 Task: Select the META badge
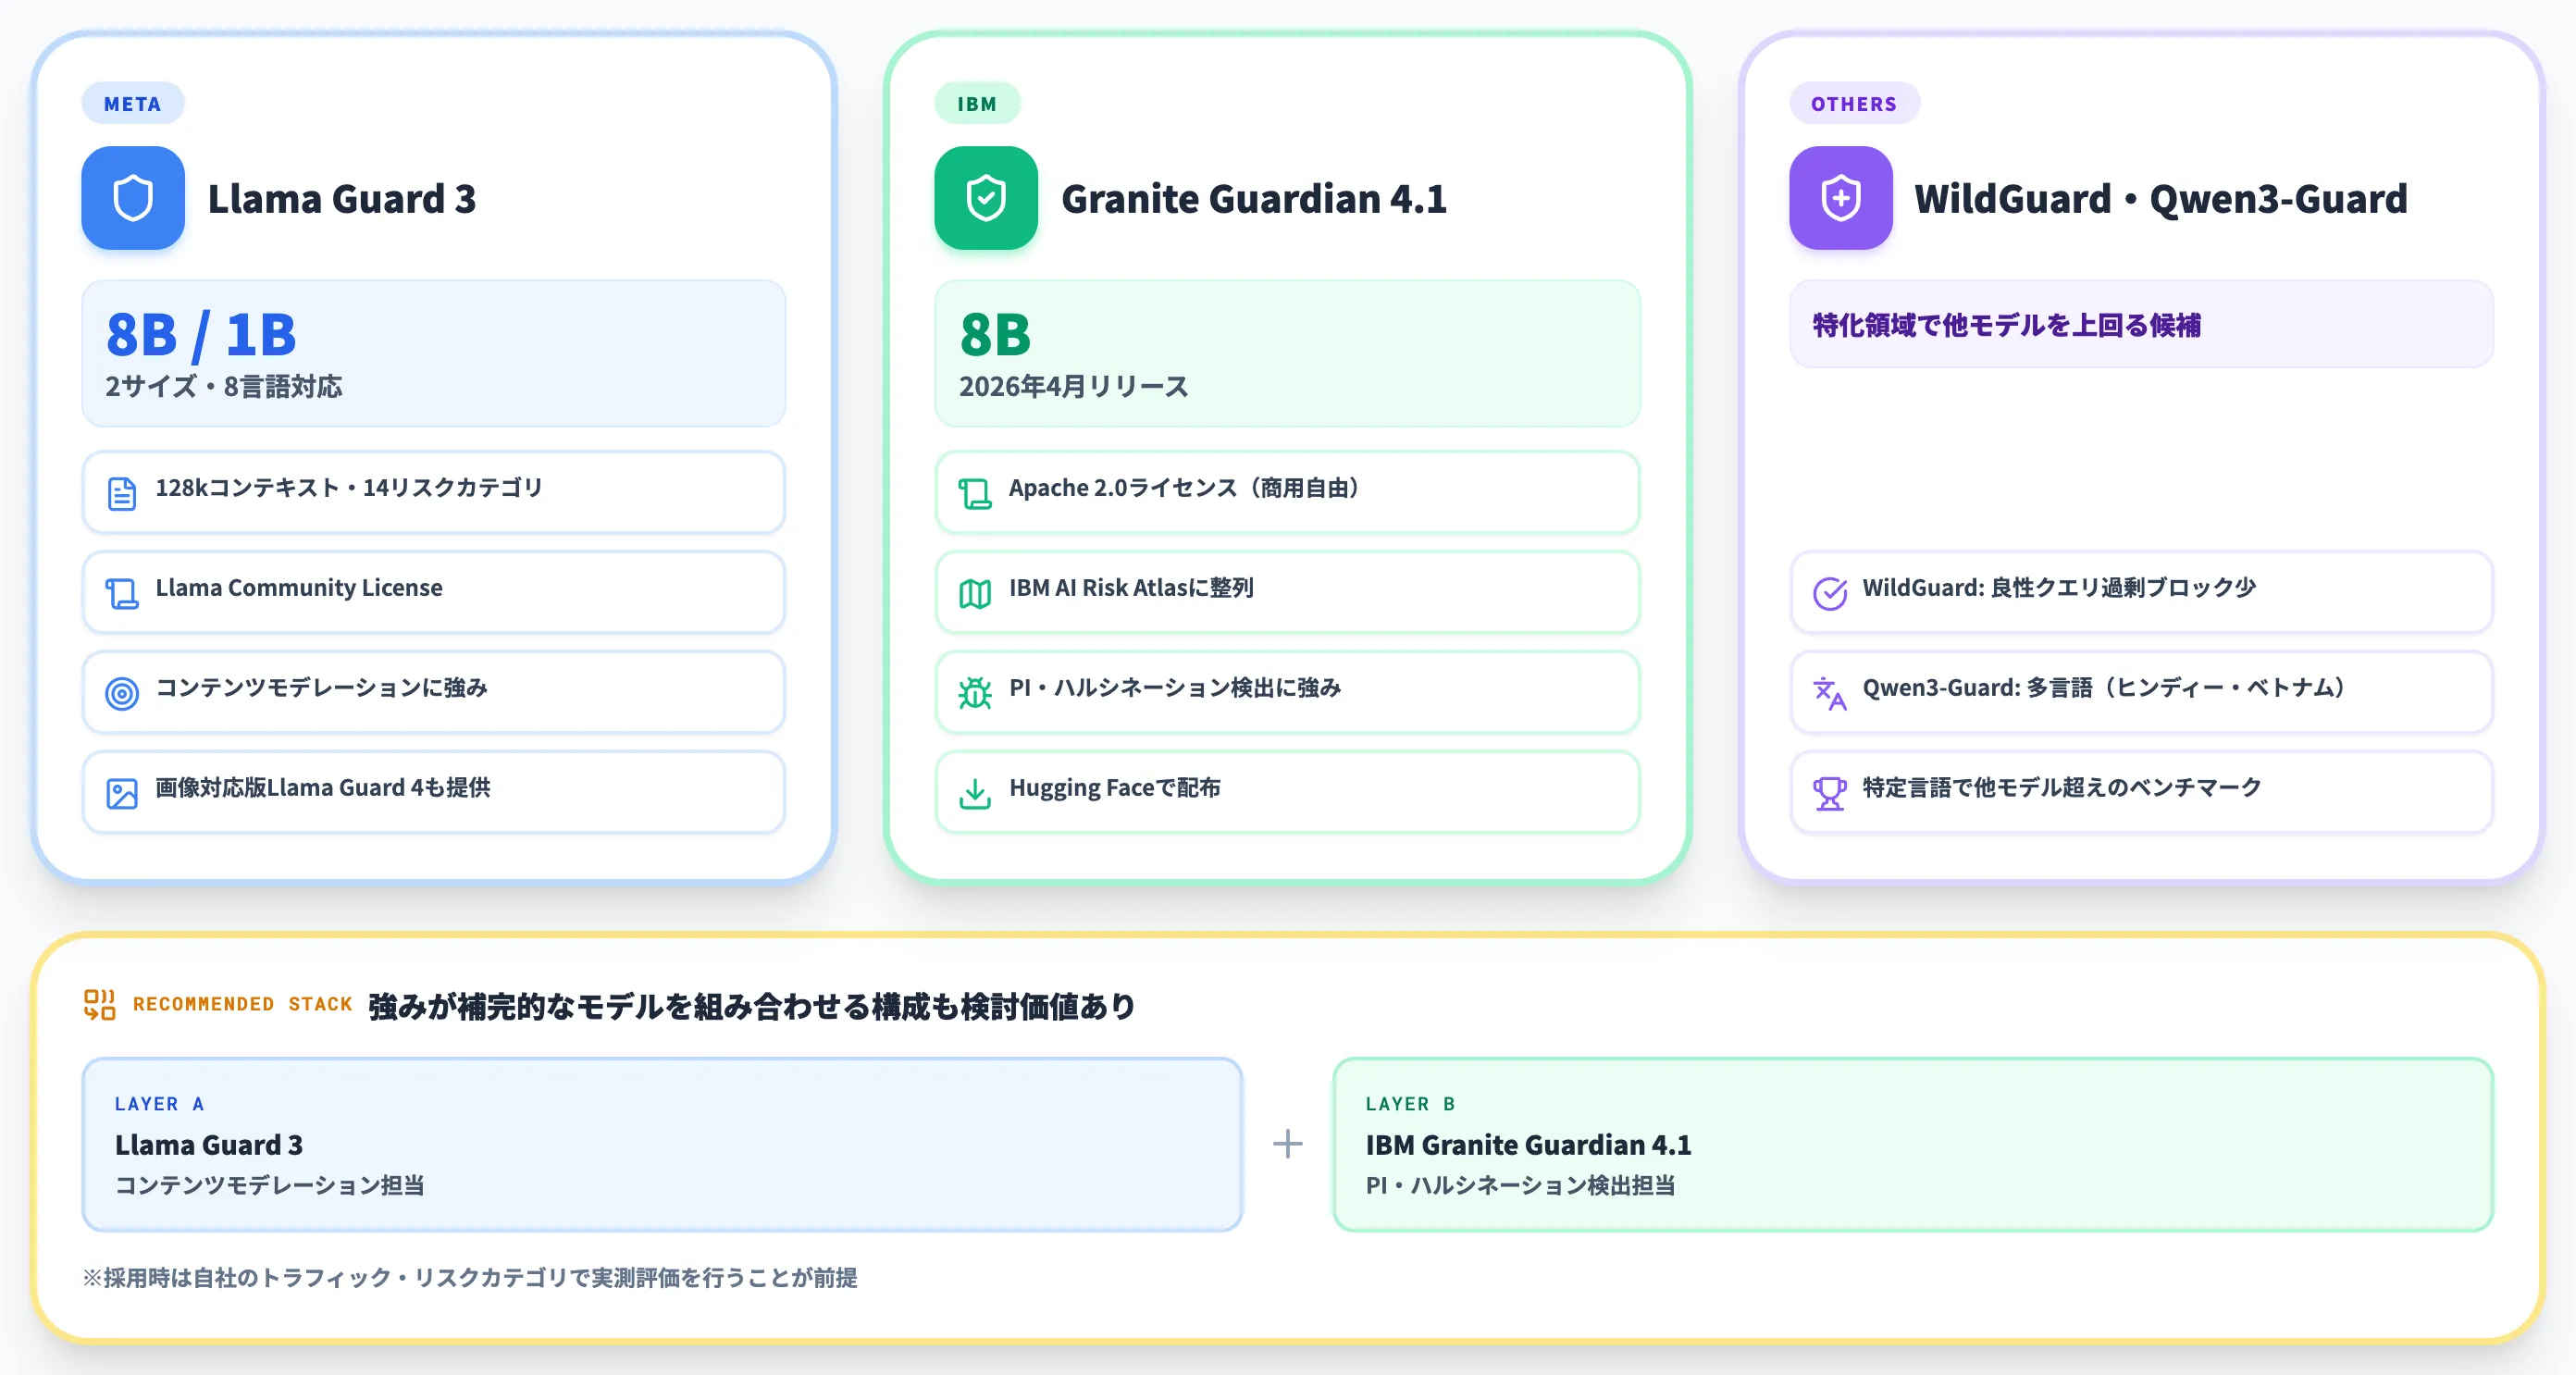tap(133, 103)
